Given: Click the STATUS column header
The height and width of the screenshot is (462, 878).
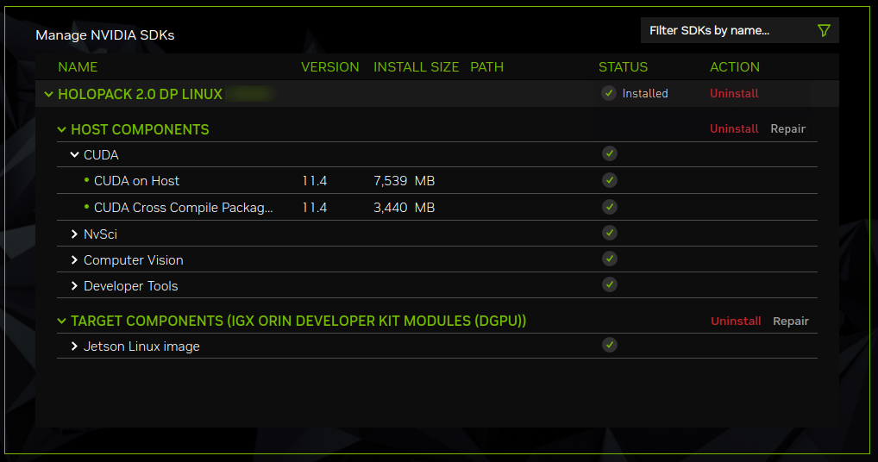Looking at the screenshot, I should (x=623, y=67).
